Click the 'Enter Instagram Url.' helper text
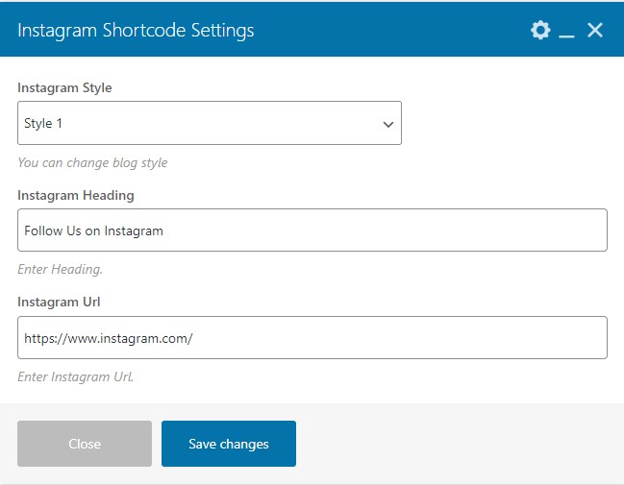The height and width of the screenshot is (485, 624). tap(76, 376)
